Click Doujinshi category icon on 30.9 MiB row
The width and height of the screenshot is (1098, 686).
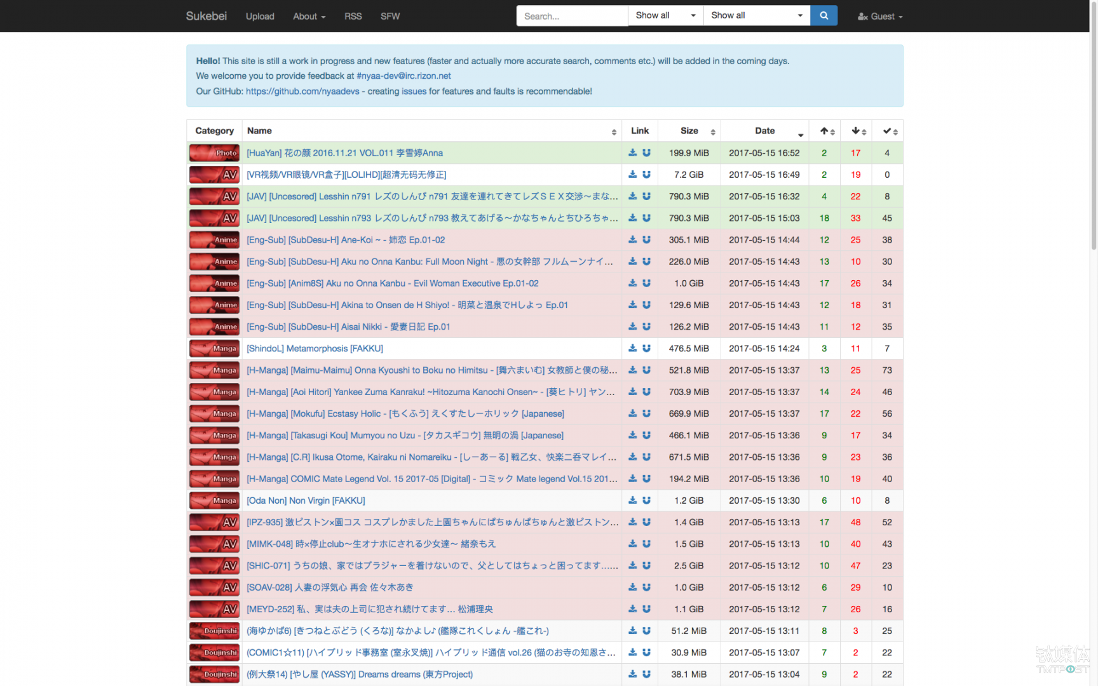[214, 652]
